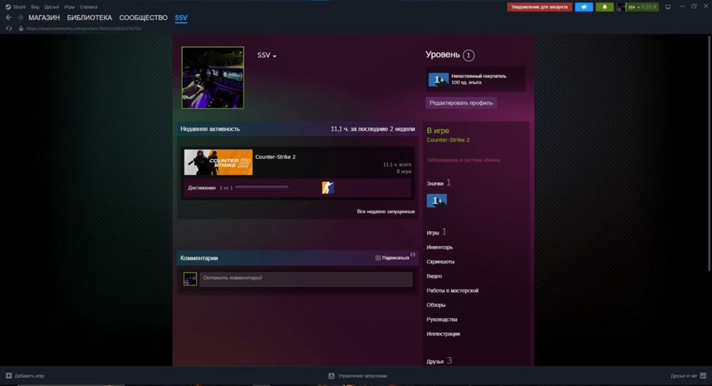The width and height of the screenshot is (712, 386).
Task: Switch to the БИБЛИОТЕКА tab
Action: click(90, 18)
